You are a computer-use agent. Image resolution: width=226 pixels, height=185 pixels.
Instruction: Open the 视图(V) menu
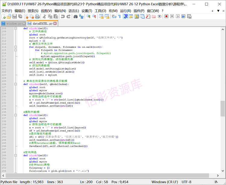pos(46,11)
